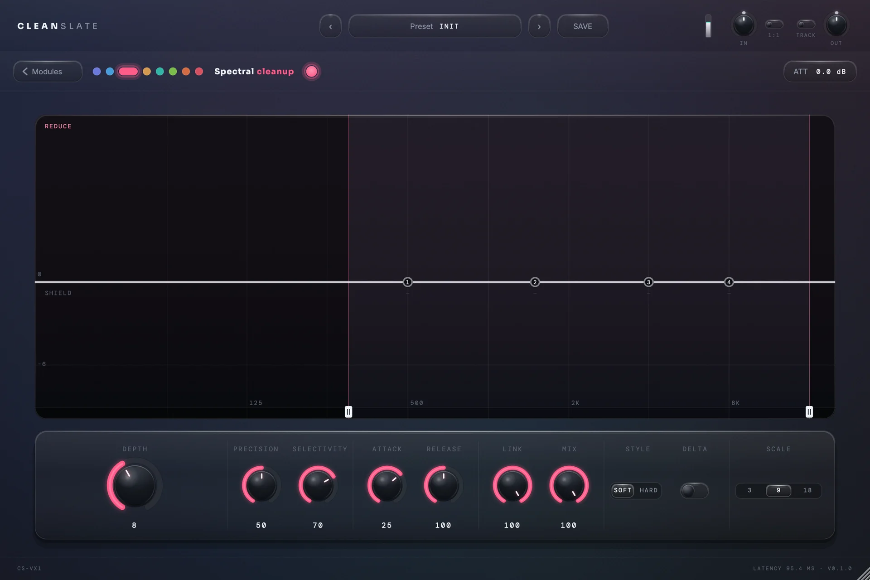Image resolution: width=870 pixels, height=580 pixels.
Task: Toggle the 1:1 switch
Action: (x=774, y=24)
